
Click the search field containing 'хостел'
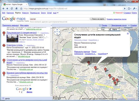pyautogui.click(x=60, y=19)
